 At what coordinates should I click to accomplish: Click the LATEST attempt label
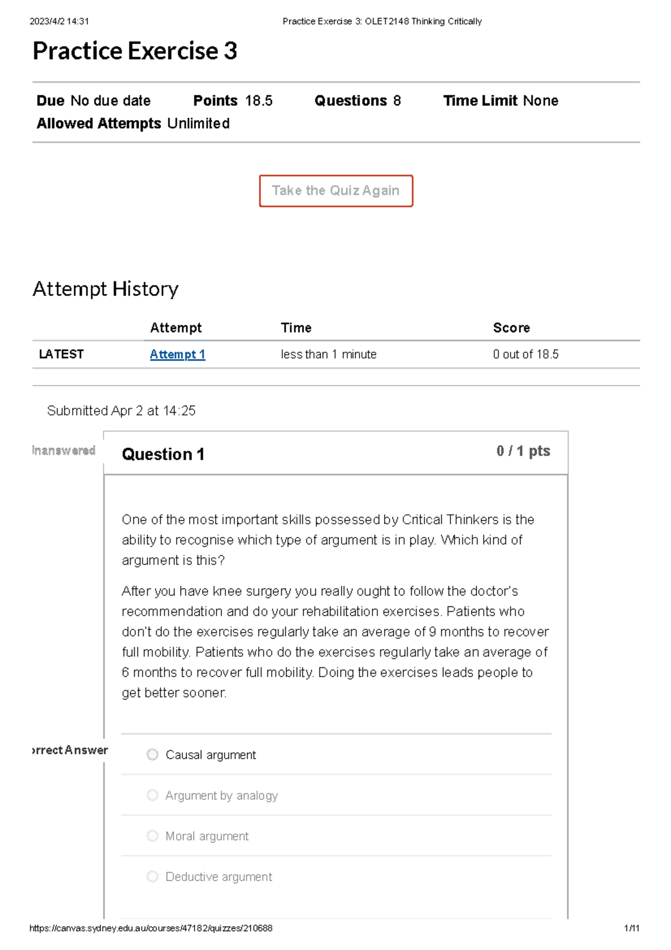pos(62,354)
